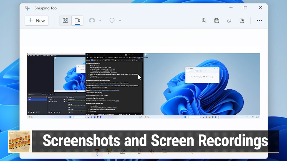Expand the pen options chevron below pen

(97, 155)
